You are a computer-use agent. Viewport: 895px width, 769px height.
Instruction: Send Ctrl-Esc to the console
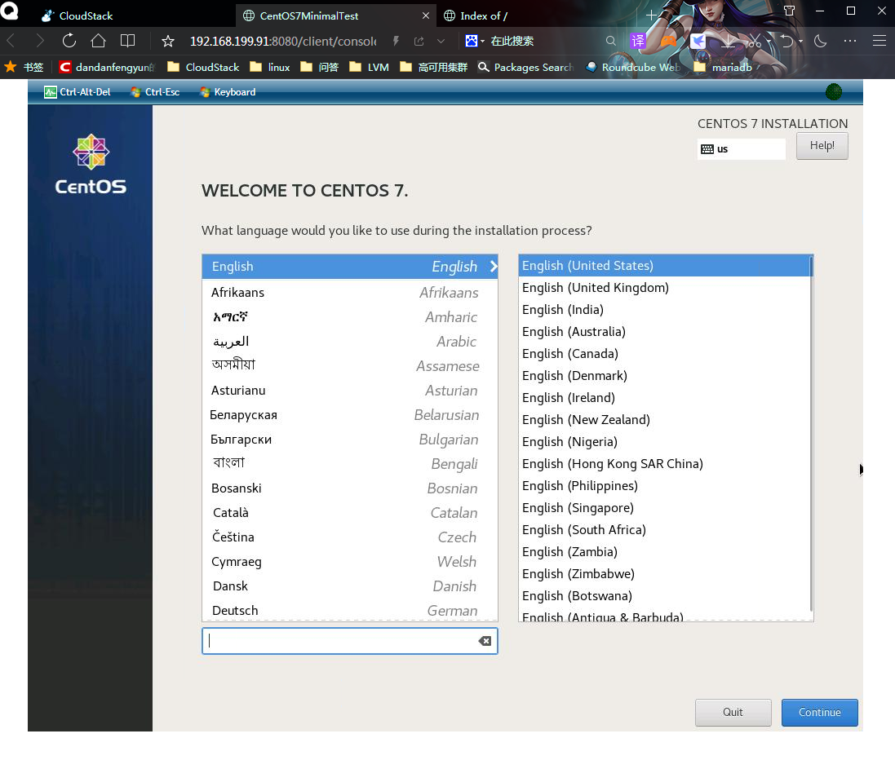[155, 92]
